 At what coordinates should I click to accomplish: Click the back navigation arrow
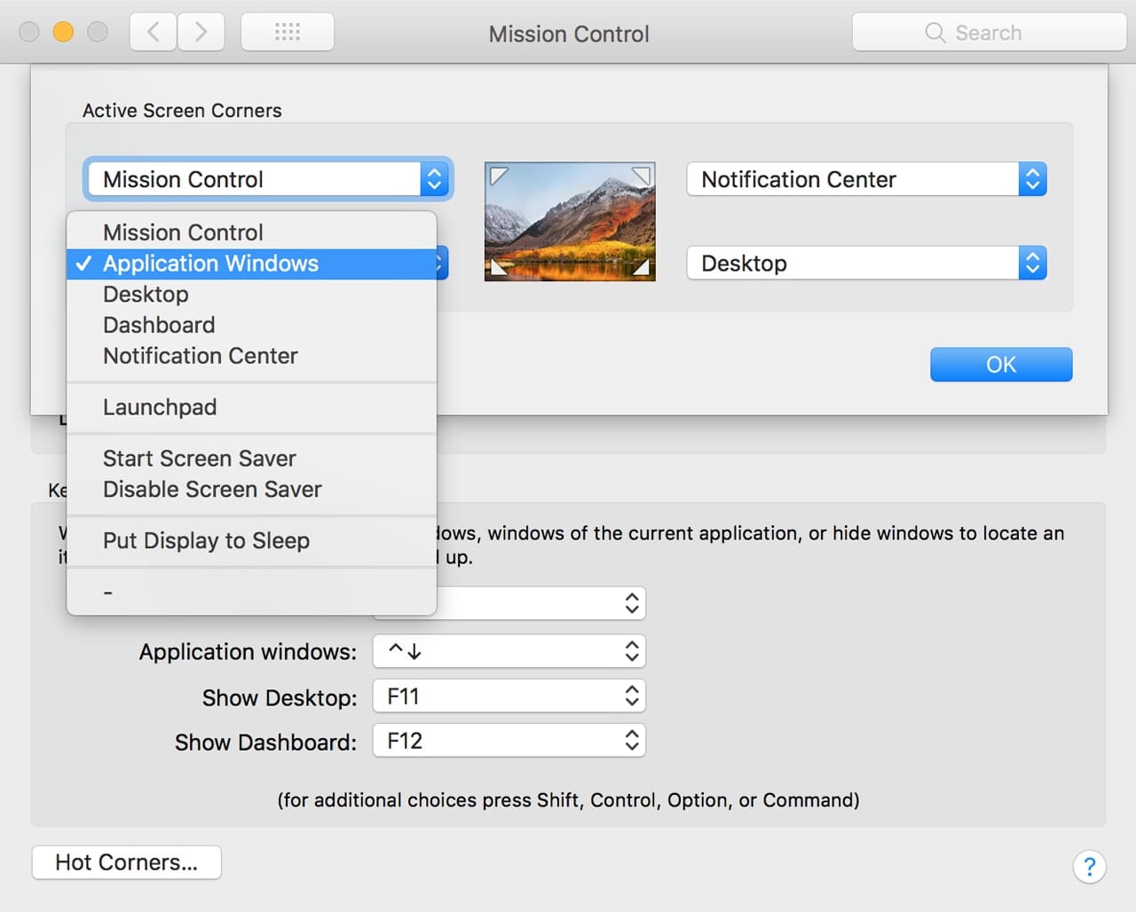tap(153, 33)
